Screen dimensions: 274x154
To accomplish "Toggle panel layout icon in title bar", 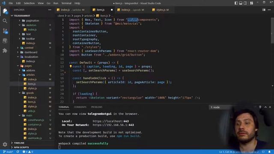I will 241,3.
